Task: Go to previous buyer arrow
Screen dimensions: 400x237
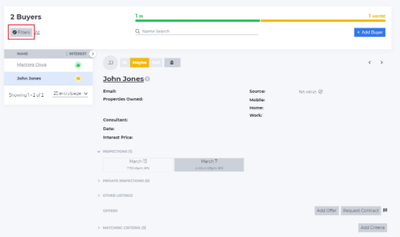Action: pyautogui.click(x=369, y=62)
